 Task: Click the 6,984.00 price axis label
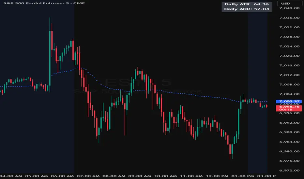click(x=289, y=142)
